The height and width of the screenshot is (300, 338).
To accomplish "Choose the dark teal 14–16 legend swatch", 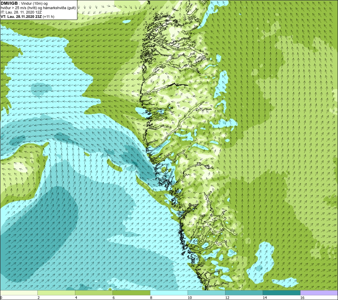I will [282, 293].
